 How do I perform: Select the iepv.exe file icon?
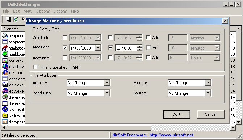tap(5, 91)
